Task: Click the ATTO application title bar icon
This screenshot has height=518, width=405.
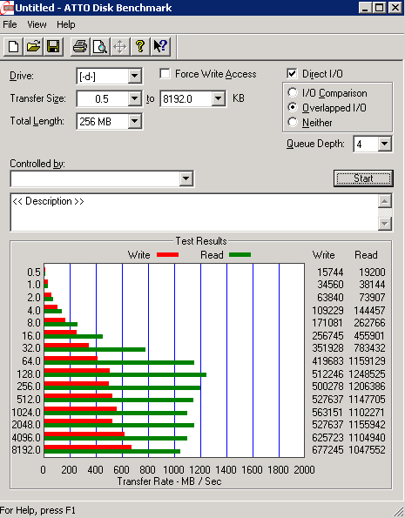Action: (7, 8)
